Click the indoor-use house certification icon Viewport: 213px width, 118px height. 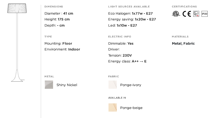point(196,14)
